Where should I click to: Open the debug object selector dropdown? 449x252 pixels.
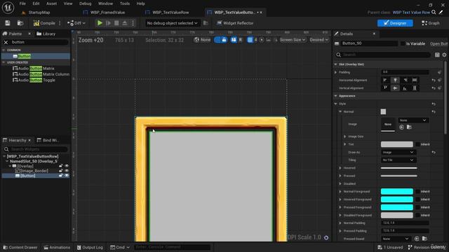click(172, 23)
